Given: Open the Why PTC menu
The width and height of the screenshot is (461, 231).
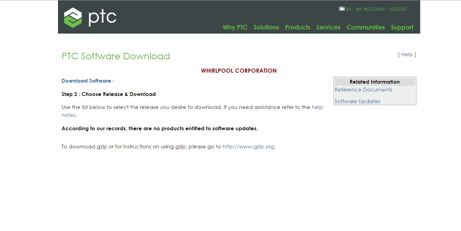Looking at the screenshot, I should click(235, 27).
